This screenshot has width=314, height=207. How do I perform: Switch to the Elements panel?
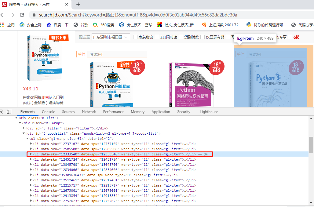point(27,112)
